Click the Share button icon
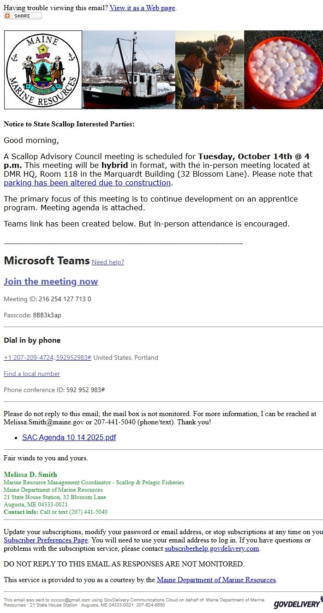Screen dimensions: 323x613 click(23, 16)
